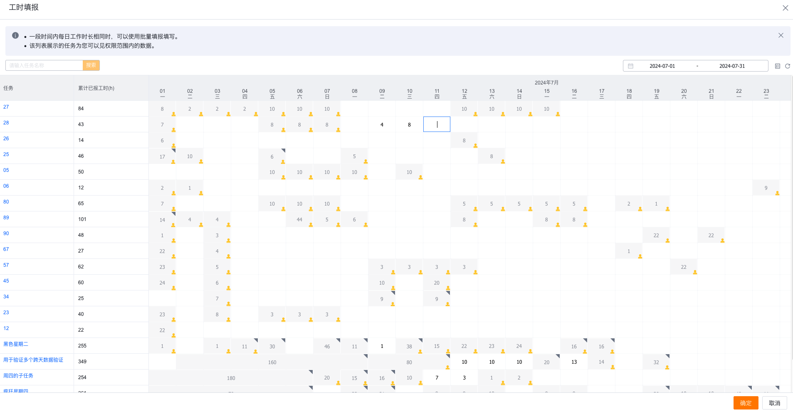Click the day 15 一 column header
Screen dimensions: 793x412
tap(546, 93)
